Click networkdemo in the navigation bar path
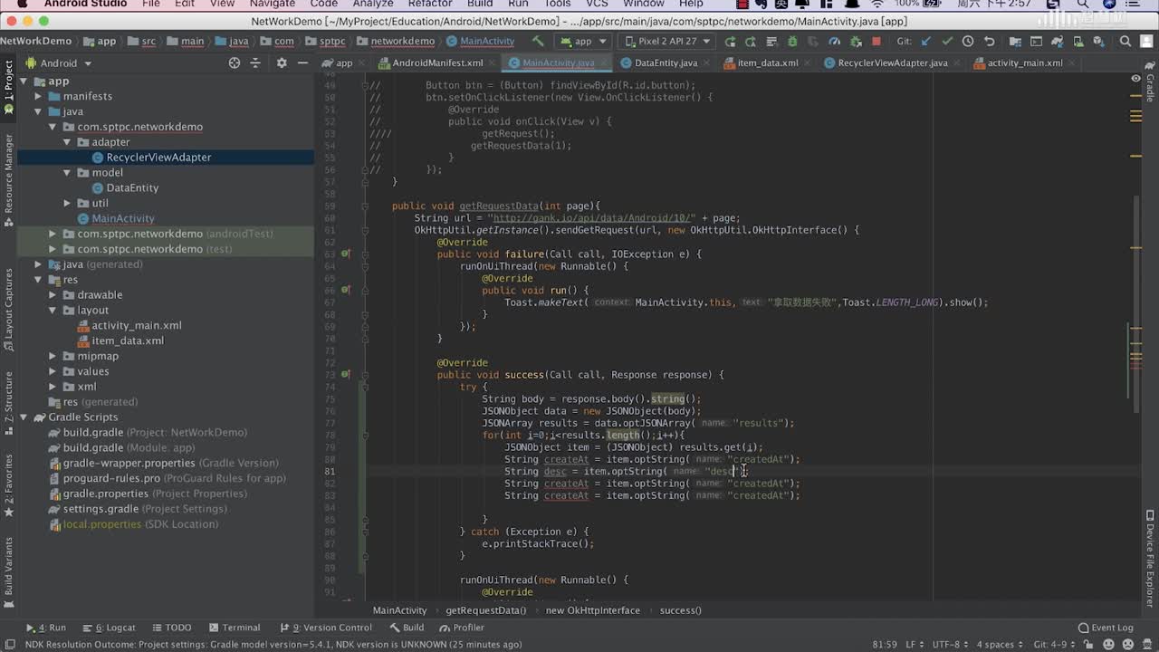1159x652 pixels. point(396,41)
